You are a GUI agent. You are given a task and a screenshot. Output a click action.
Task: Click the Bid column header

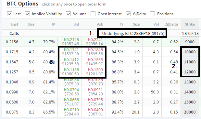tap(76, 24)
